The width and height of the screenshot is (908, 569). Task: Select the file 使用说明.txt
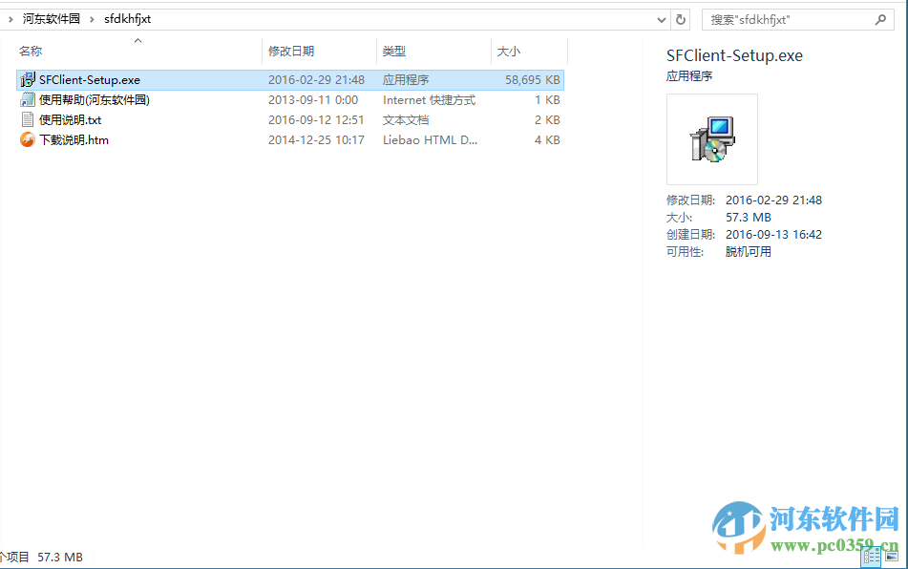[70, 120]
